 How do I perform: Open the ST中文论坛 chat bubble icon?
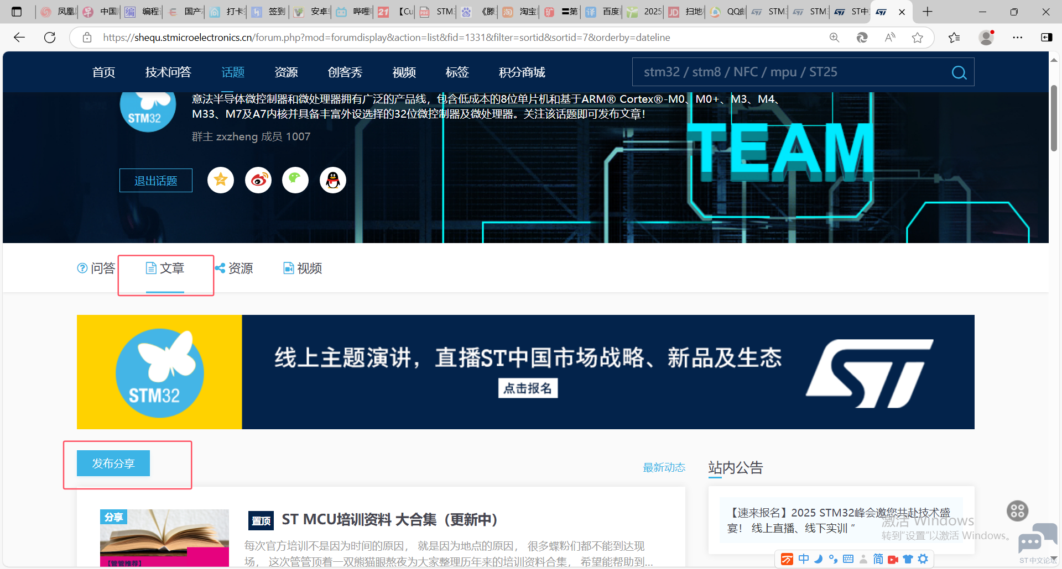click(1037, 539)
